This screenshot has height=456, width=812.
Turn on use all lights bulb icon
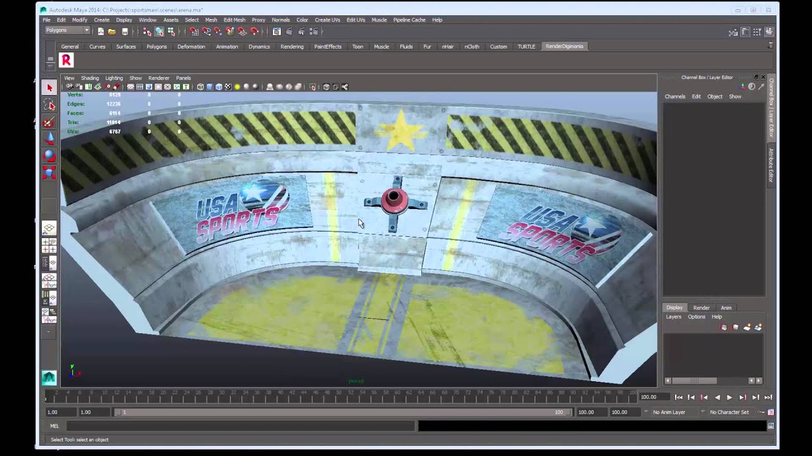click(x=237, y=87)
